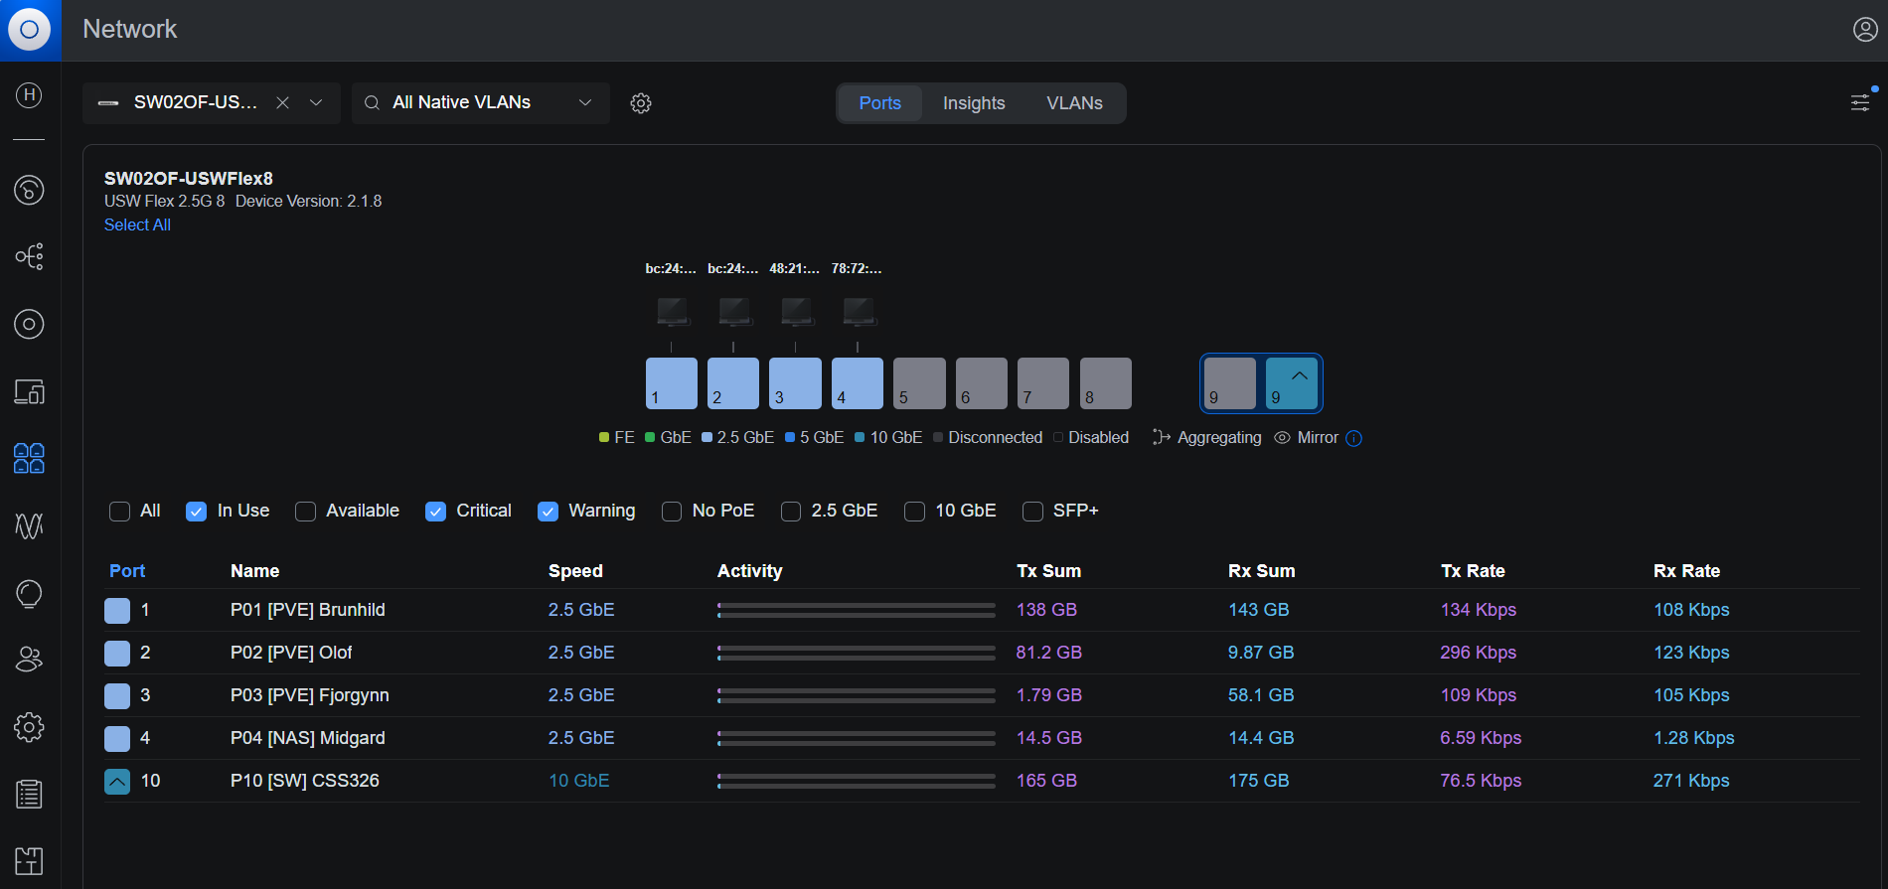Image resolution: width=1888 pixels, height=889 pixels.
Task: Clear the SW02OF-US device selection
Action: [x=283, y=102]
